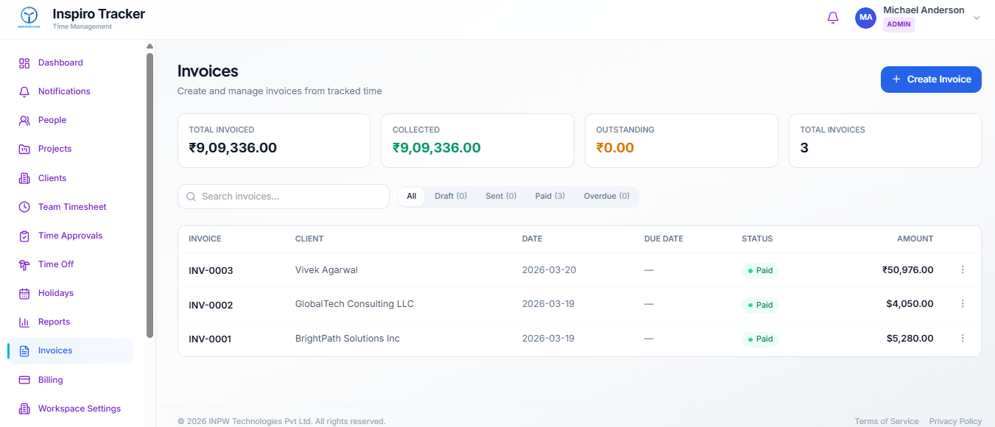Select the Sent invoices filter

[x=500, y=196]
